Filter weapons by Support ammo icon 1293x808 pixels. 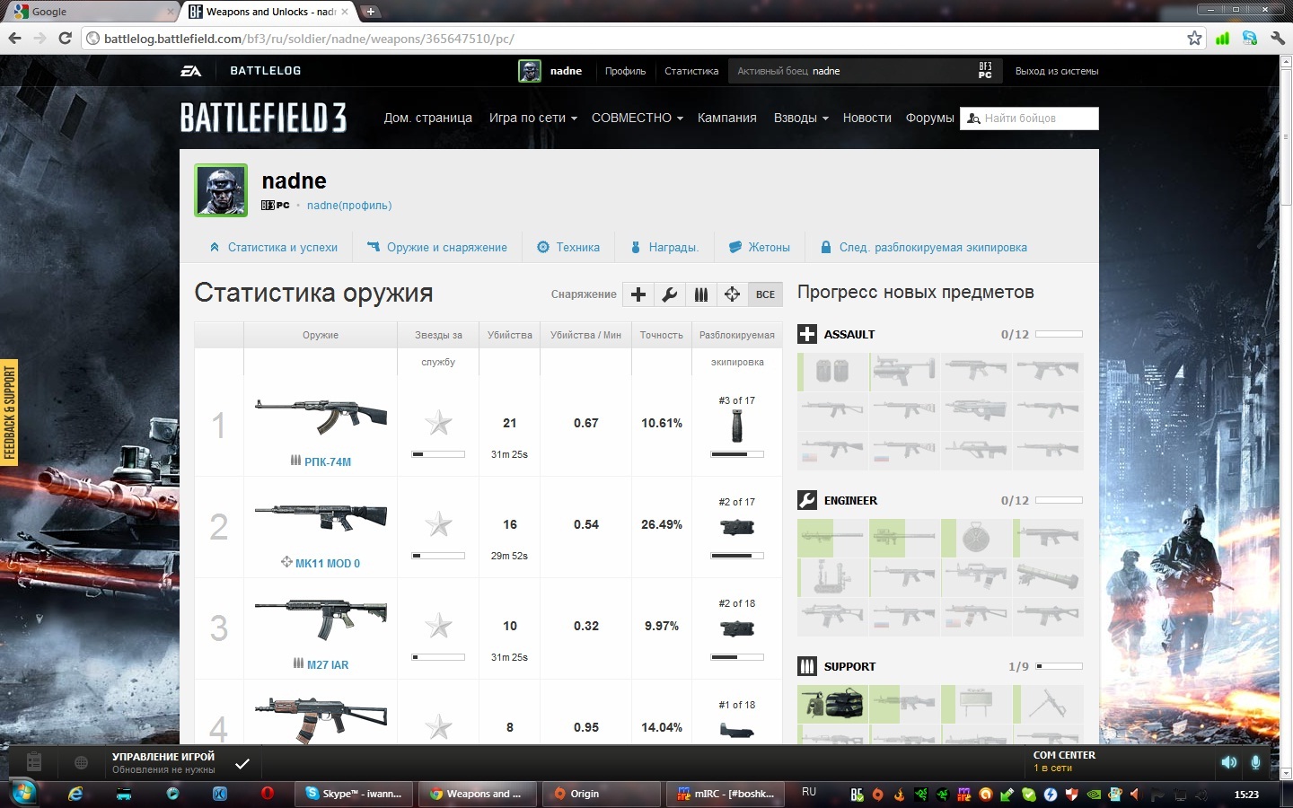click(701, 294)
